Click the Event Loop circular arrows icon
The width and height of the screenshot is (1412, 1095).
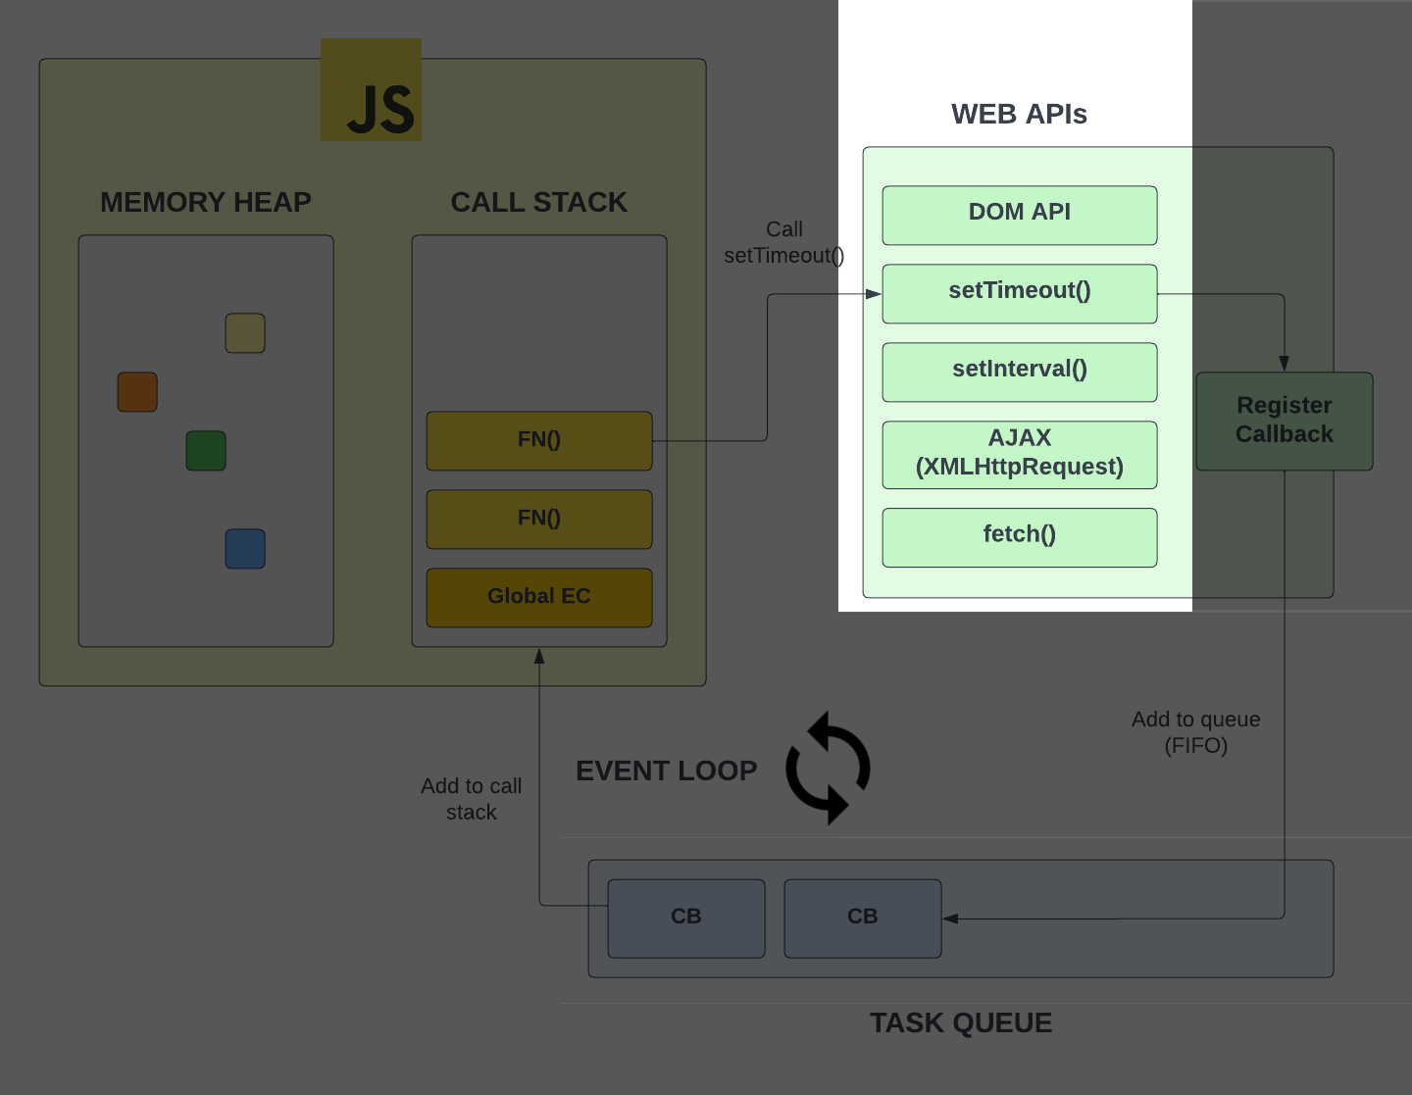829,770
